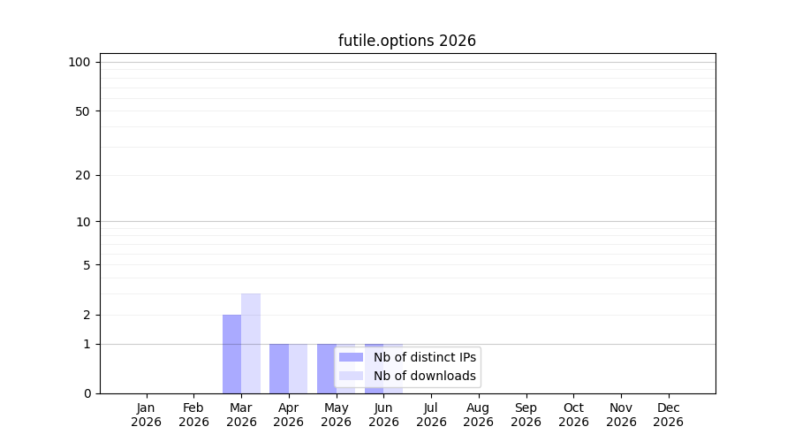Click the 'Jul 2026' axis label
This screenshot has width=795, height=442.
point(431,415)
